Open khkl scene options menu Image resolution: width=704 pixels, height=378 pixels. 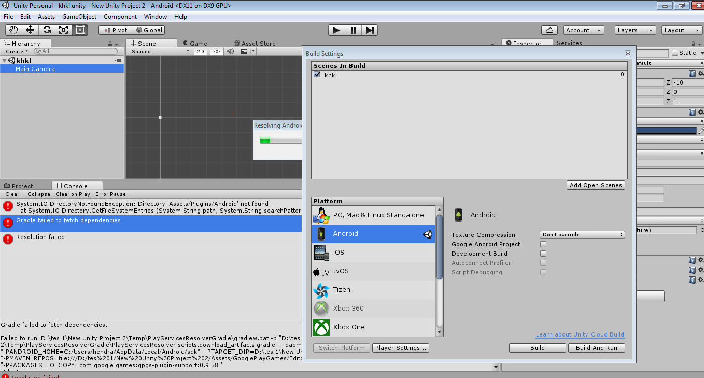[x=118, y=61]
